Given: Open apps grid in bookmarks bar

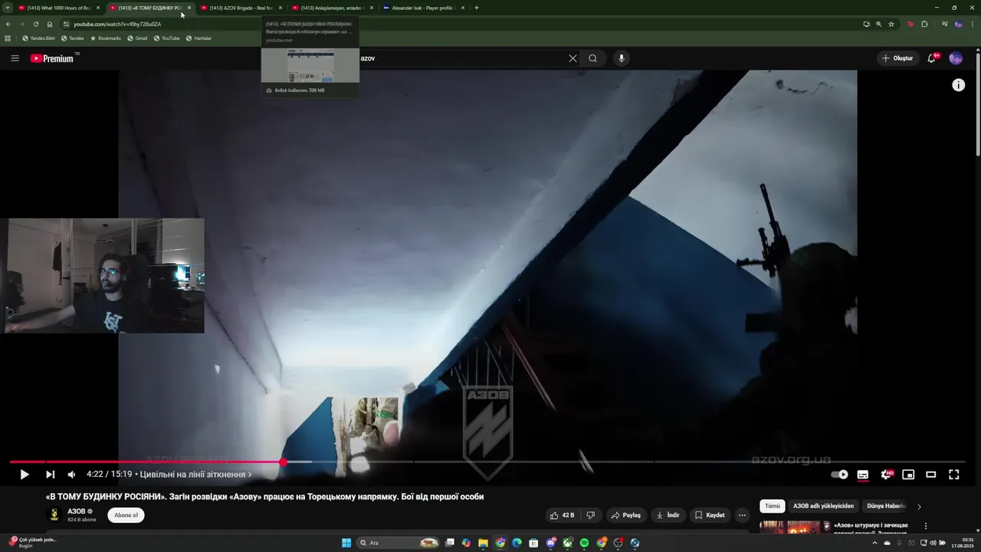Looking at the screenshot, I should (x=8, y=38).
